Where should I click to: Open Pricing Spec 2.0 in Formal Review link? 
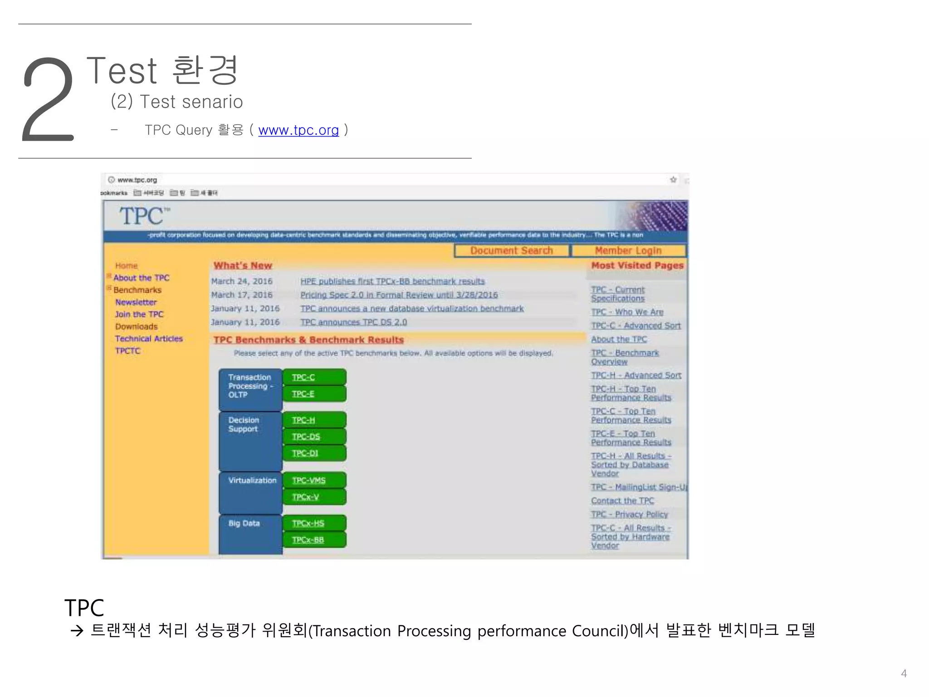(399, 295)
